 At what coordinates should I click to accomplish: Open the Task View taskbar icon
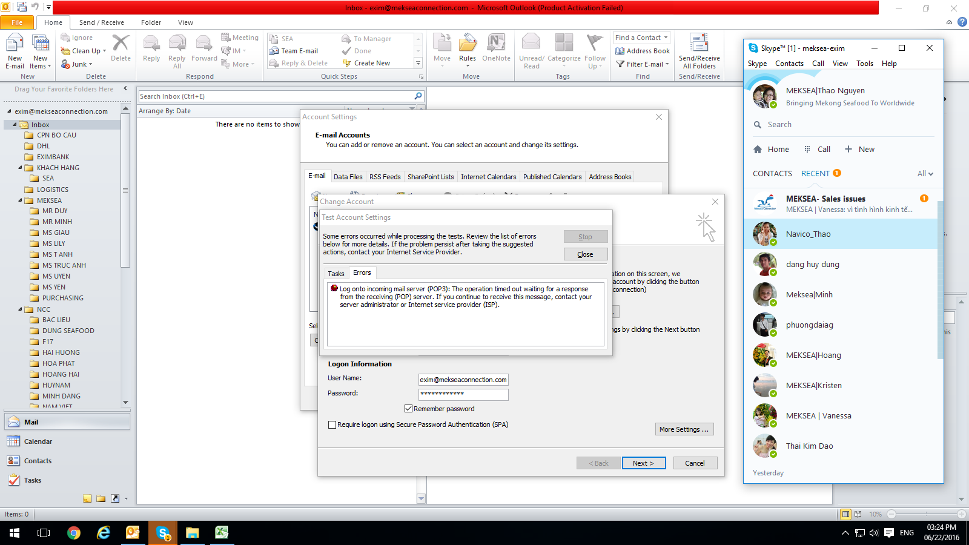tap(44, 533)
